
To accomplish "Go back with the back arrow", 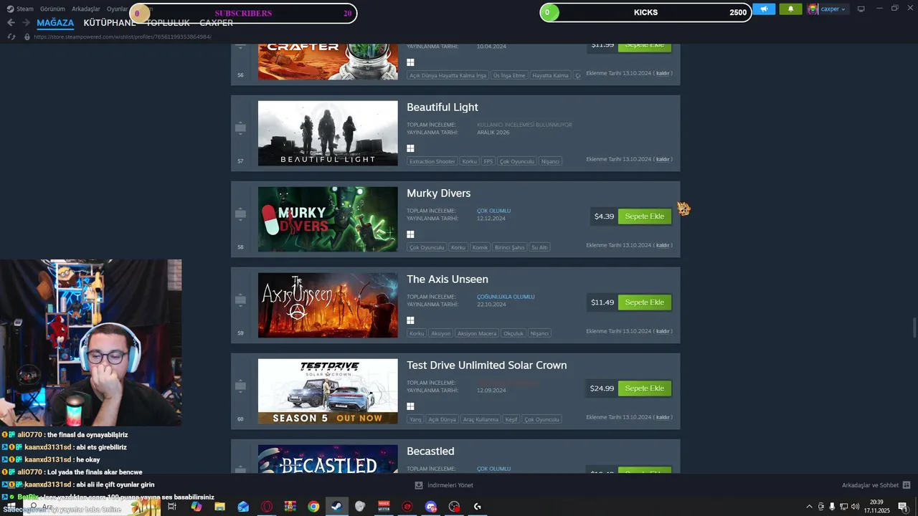I will 11,23.
